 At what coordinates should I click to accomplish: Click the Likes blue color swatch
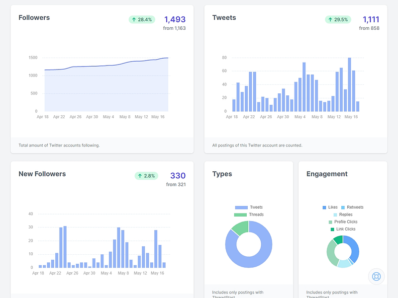point(324,208)
